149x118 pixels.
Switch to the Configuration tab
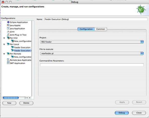point(86,29)
